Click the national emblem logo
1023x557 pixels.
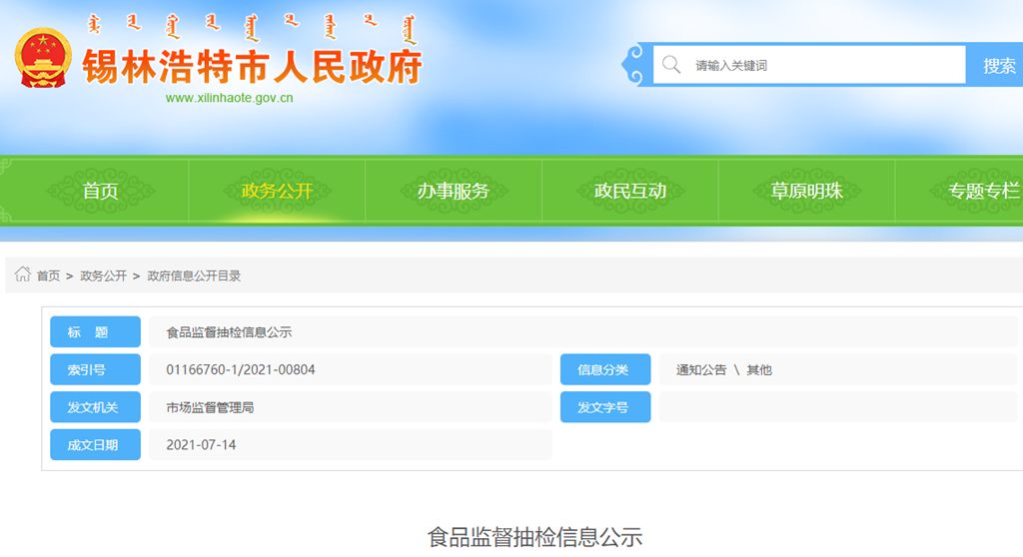(x=43, y=57)
